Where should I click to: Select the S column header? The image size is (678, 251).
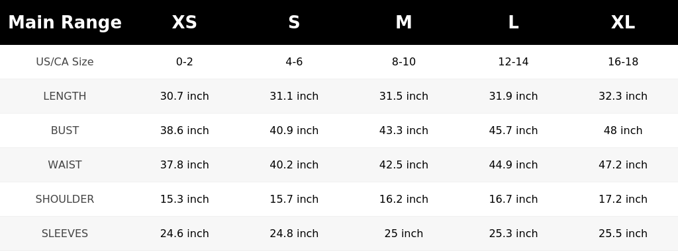(294, 22)
